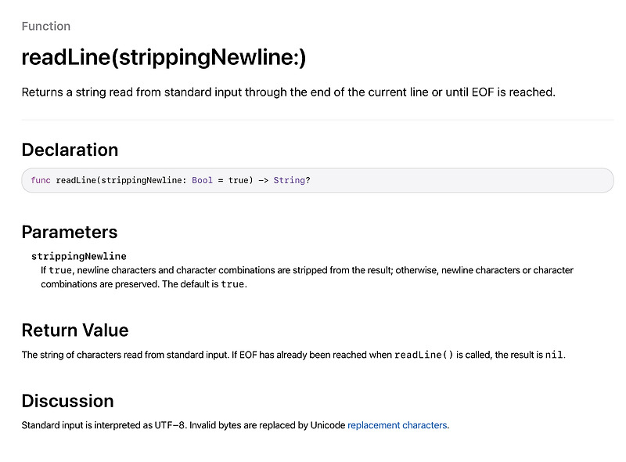Click the Parameters section heading

(x=70, y=232)
